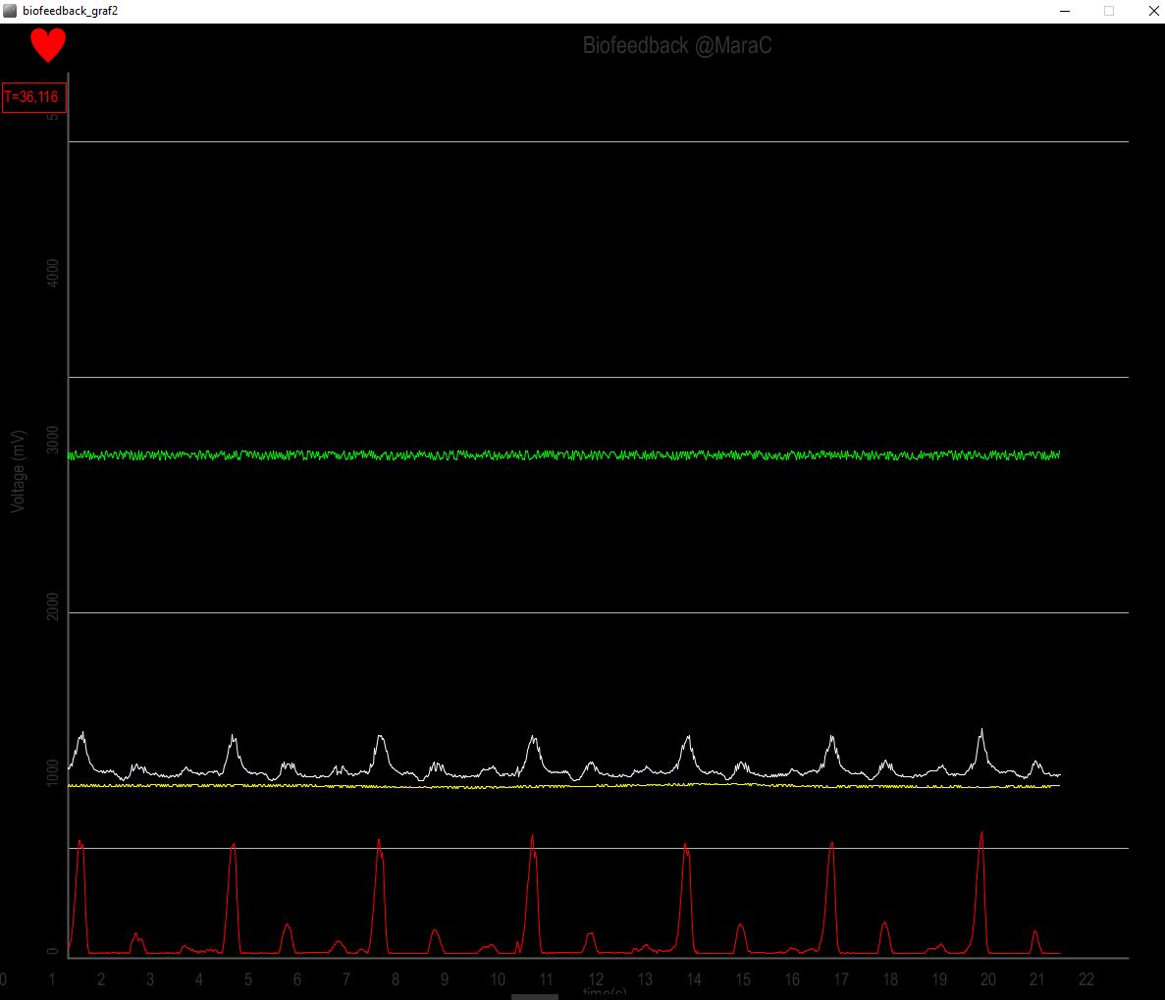Click time axis tick label 2

point(101,979)
